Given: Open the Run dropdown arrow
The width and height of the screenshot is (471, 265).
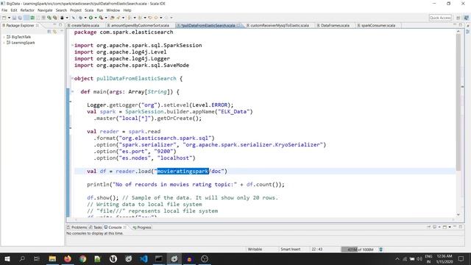Looking at the screenshot, I should pos(96,18).
